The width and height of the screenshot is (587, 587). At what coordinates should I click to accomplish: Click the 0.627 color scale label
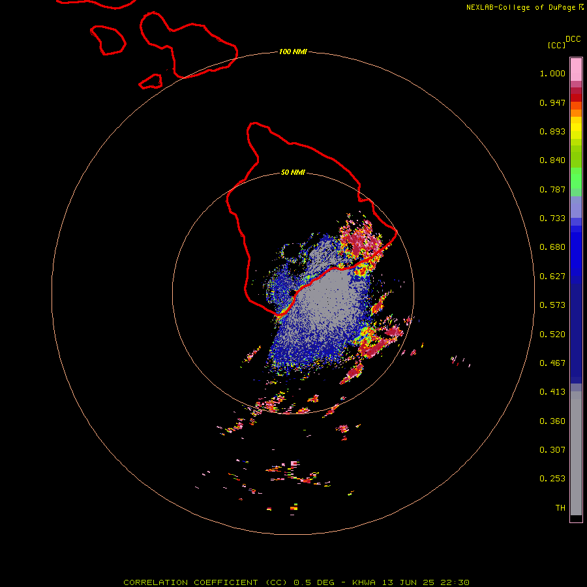[552, 277]
